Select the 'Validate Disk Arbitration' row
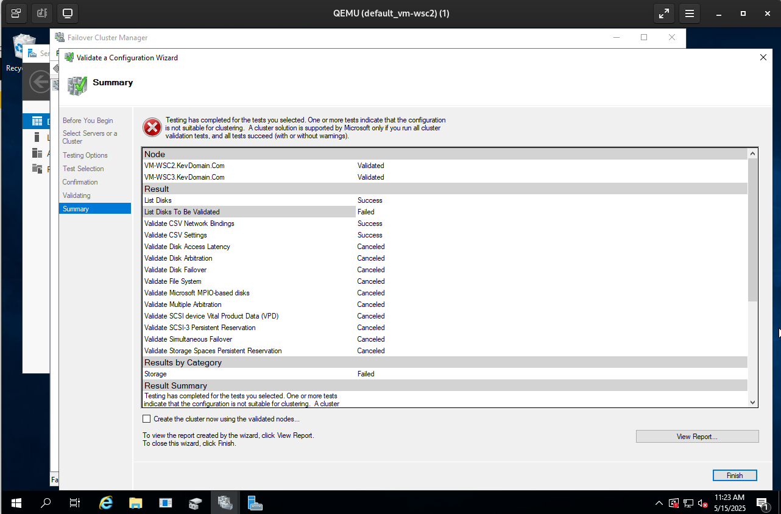The width and height of the screenshot is (781, 514). point(445,258)
